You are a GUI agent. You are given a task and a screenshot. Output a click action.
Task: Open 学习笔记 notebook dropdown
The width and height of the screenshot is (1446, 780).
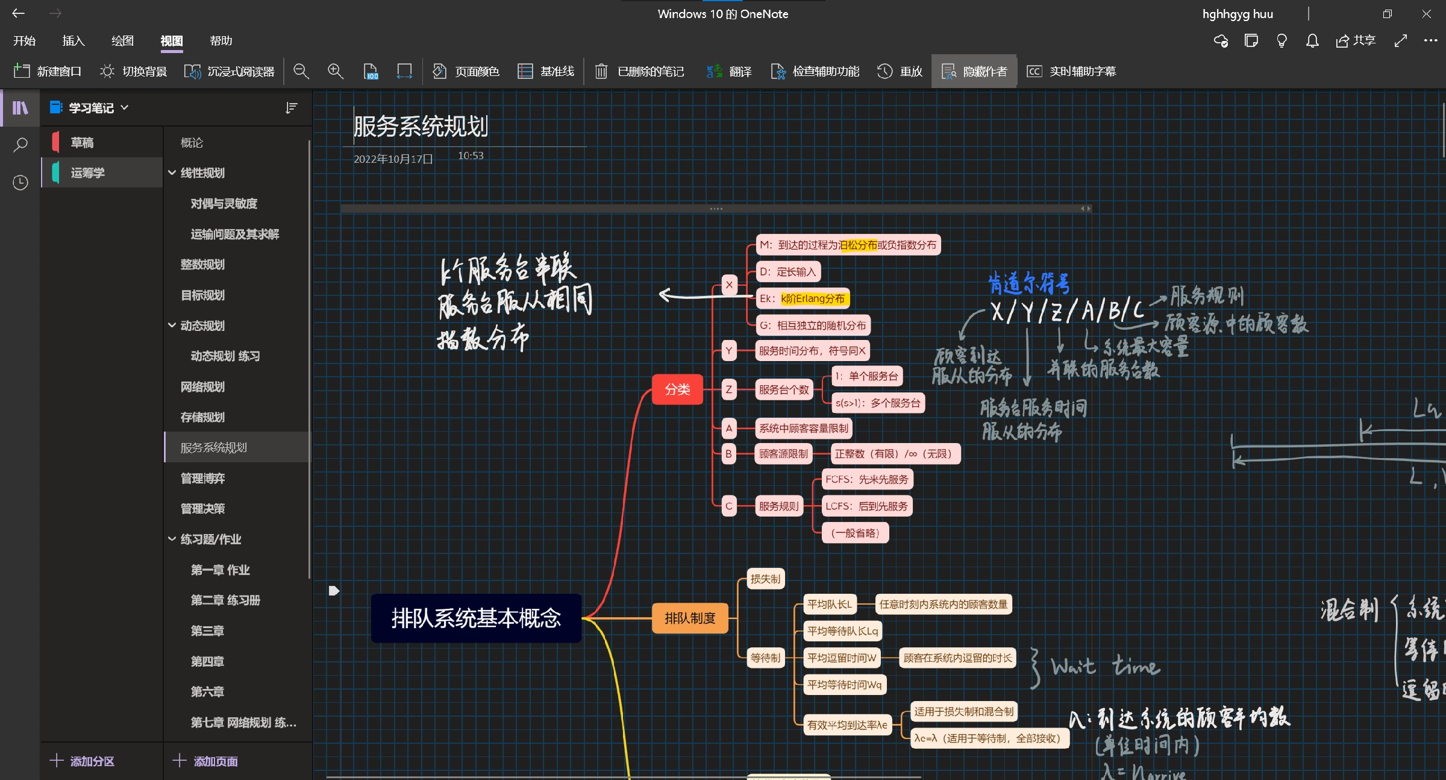coord(90,108)
